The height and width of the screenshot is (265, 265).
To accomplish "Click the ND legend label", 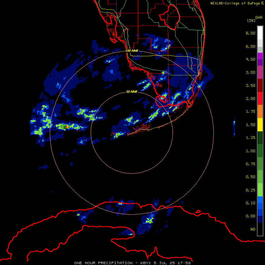I will (x=253, y=229).
